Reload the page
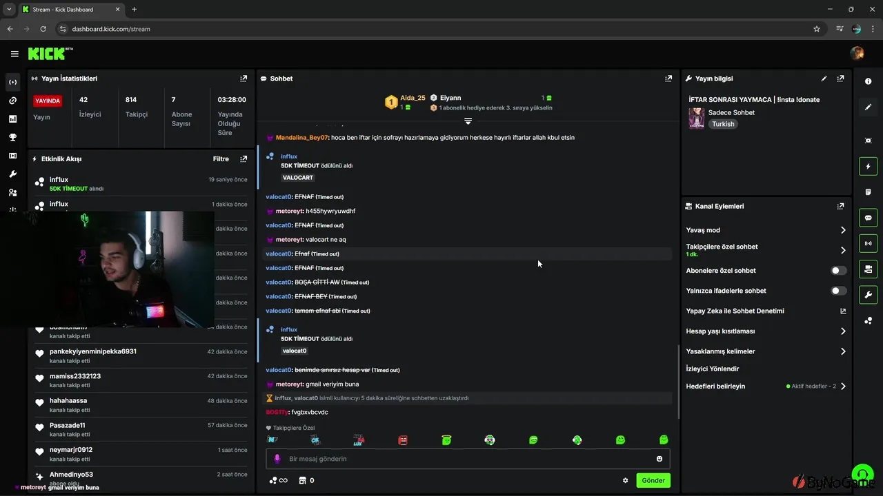Screen dimensions: 883x496 tap(43, 29)
